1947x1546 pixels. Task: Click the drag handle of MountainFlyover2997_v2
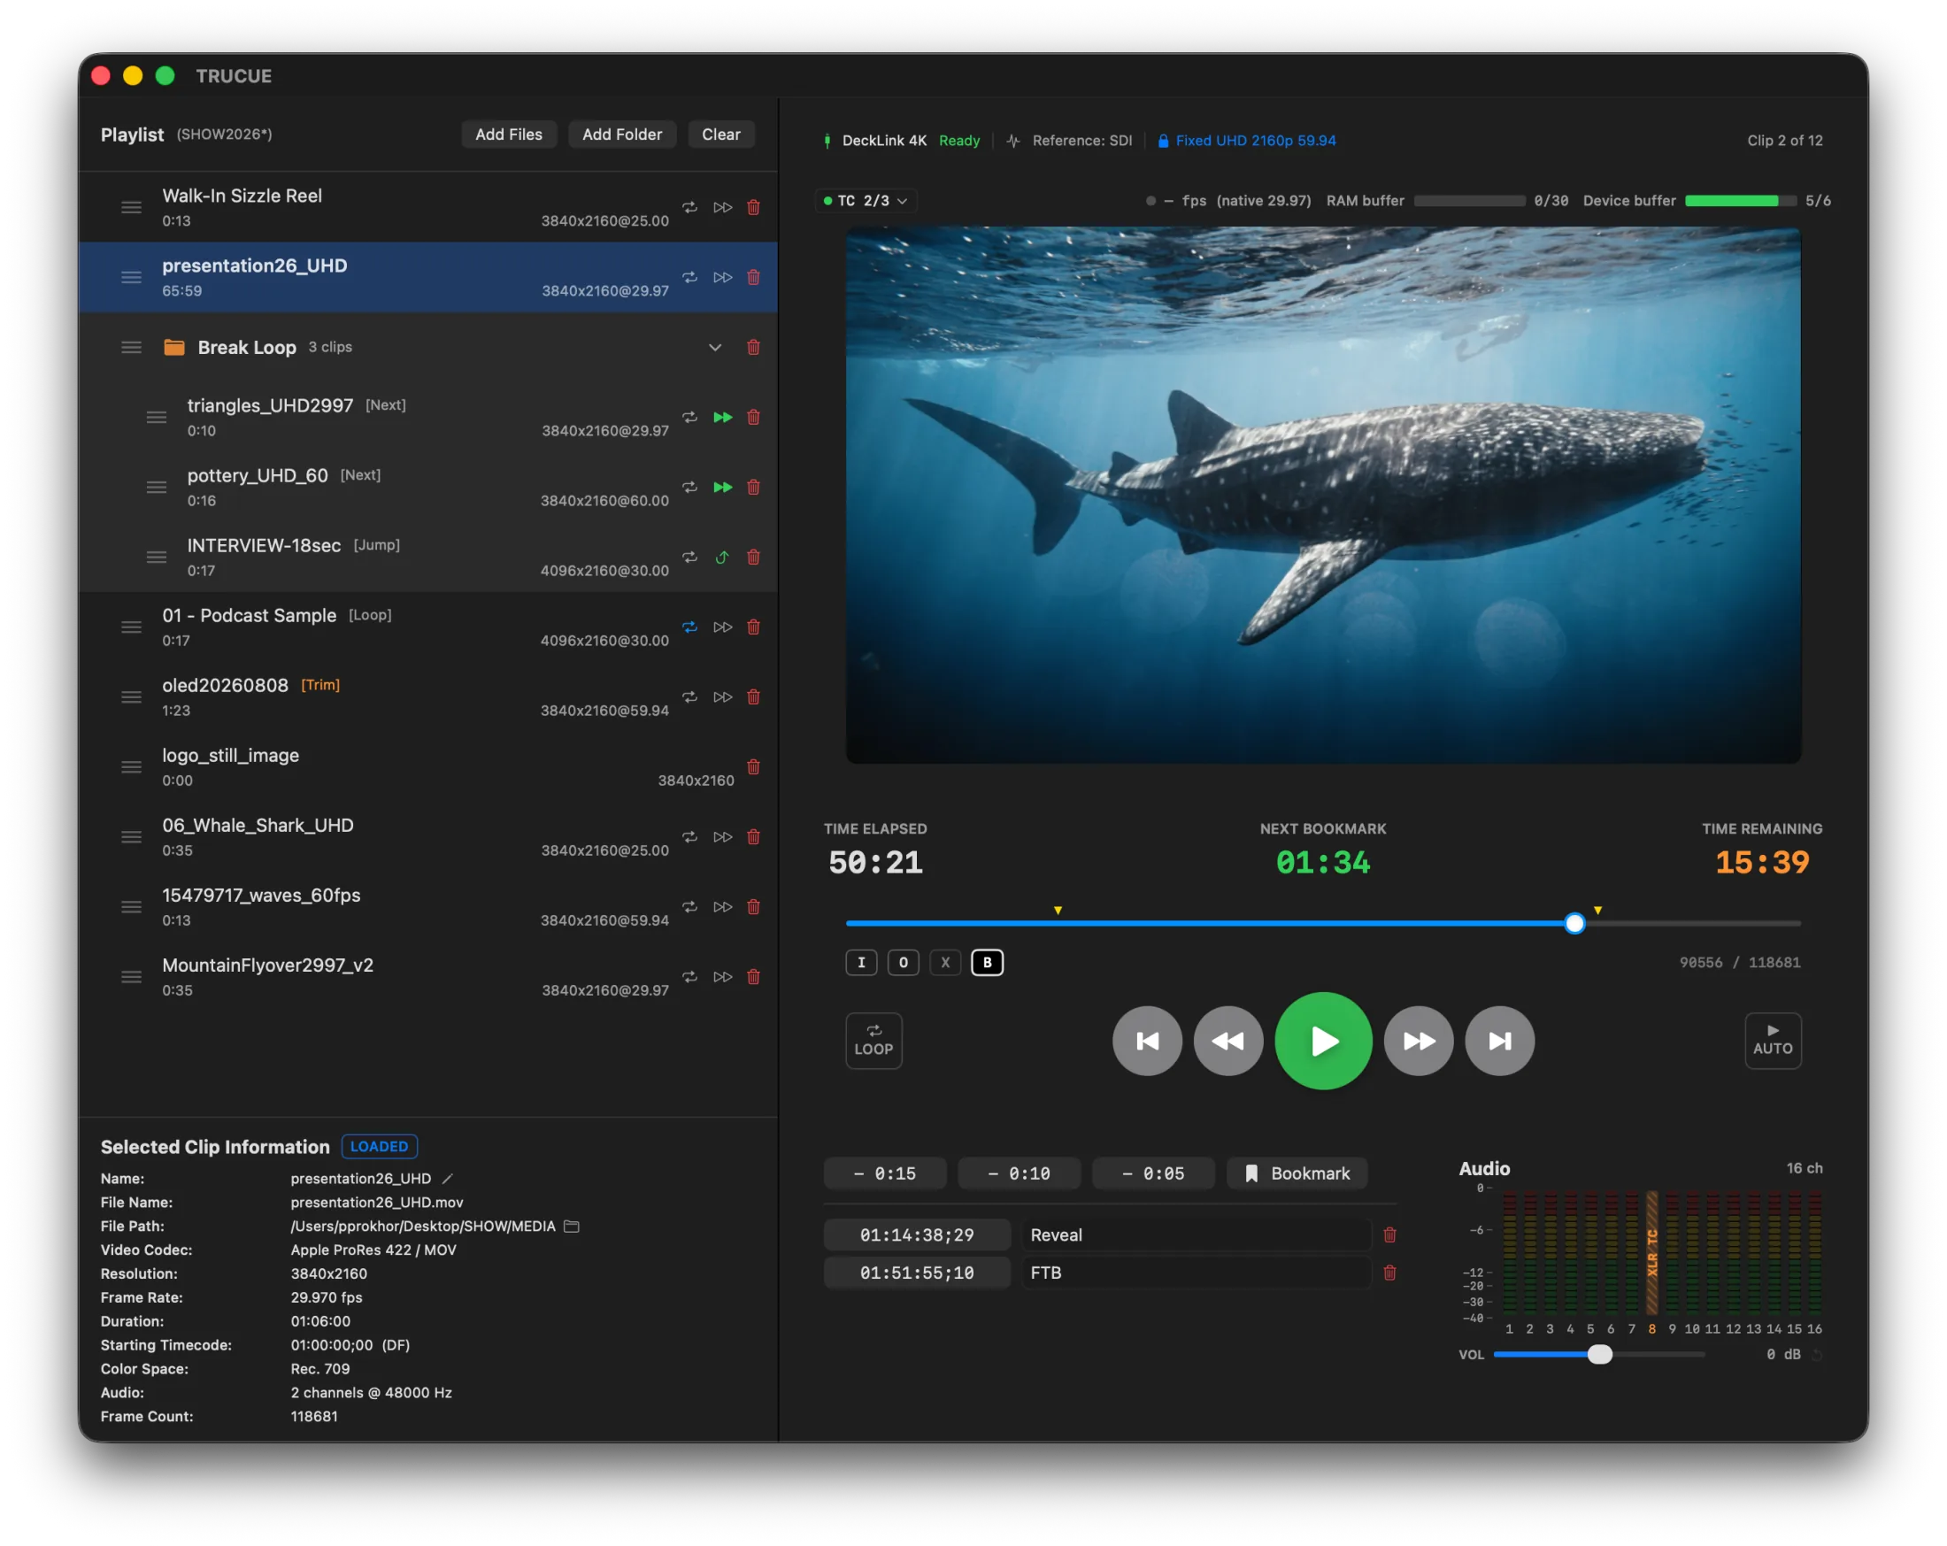tap(132, 977)
